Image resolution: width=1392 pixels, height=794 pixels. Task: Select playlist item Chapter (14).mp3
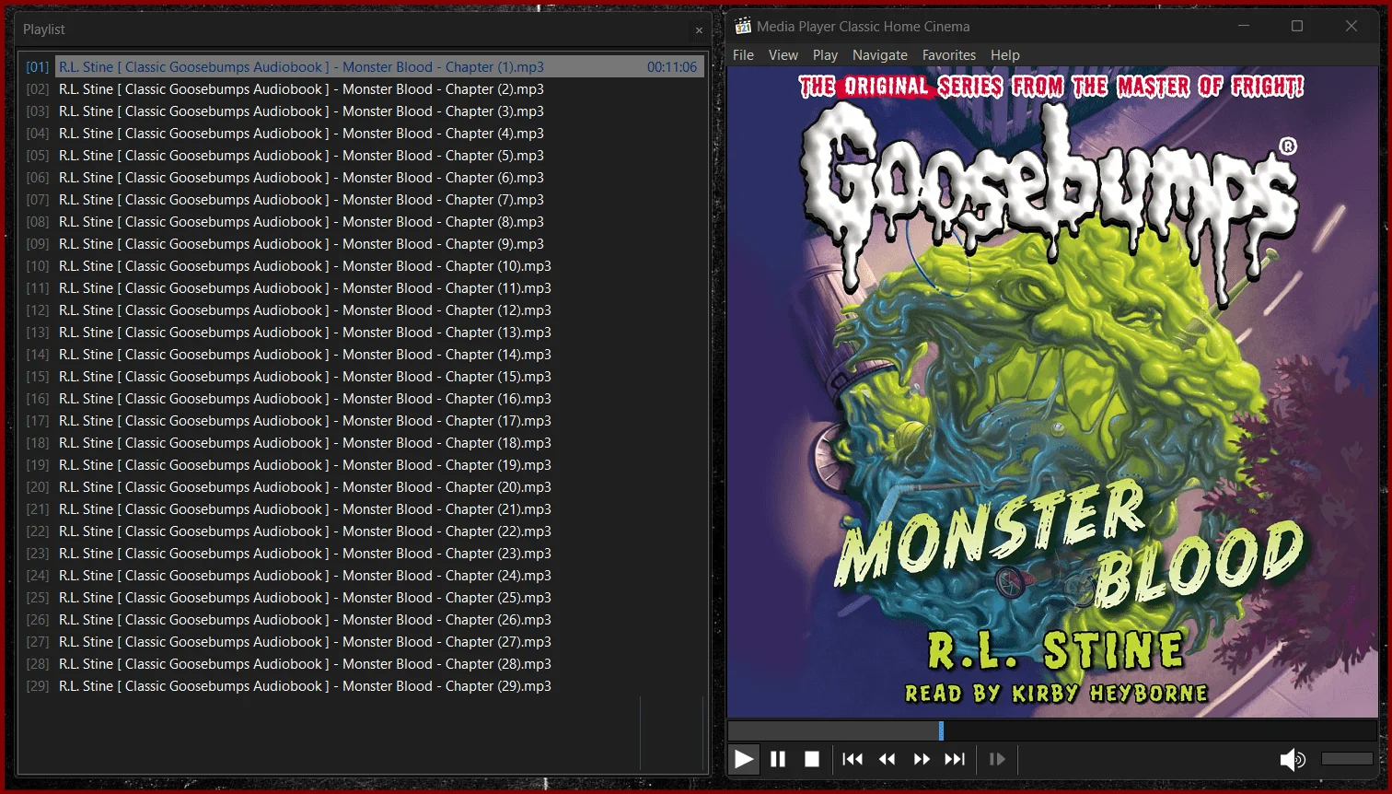[380, 355]
